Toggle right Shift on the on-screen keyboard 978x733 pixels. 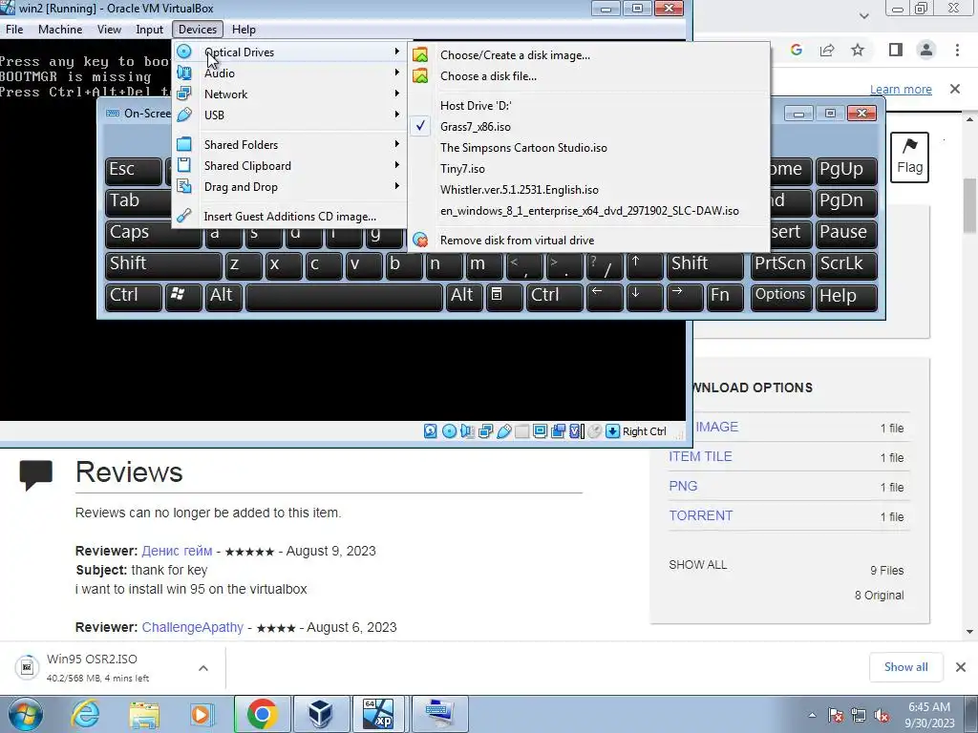click(705, 264)
